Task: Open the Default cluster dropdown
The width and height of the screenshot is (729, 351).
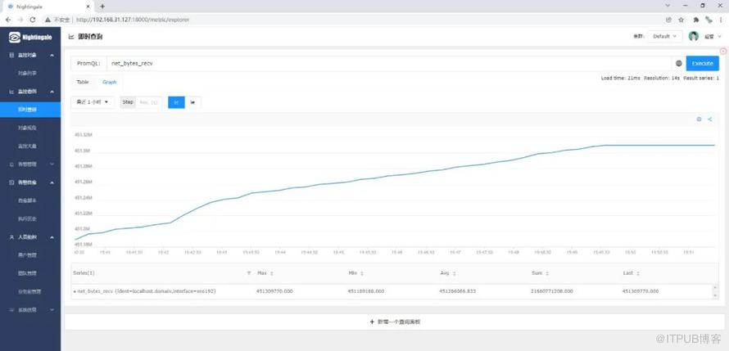Action: [x=663, y=36]
